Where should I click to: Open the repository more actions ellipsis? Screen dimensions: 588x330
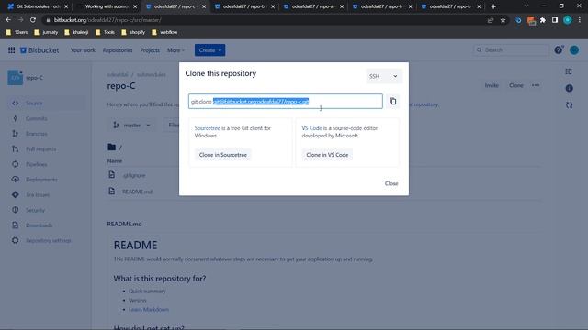click(x=536, y=85)
